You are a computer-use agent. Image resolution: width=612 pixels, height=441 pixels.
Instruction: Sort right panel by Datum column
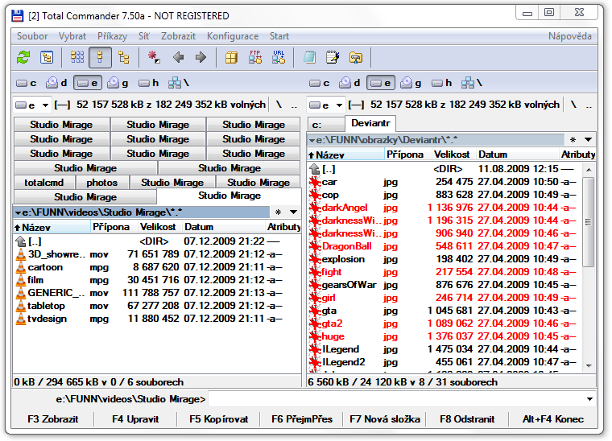pos(516,155)
